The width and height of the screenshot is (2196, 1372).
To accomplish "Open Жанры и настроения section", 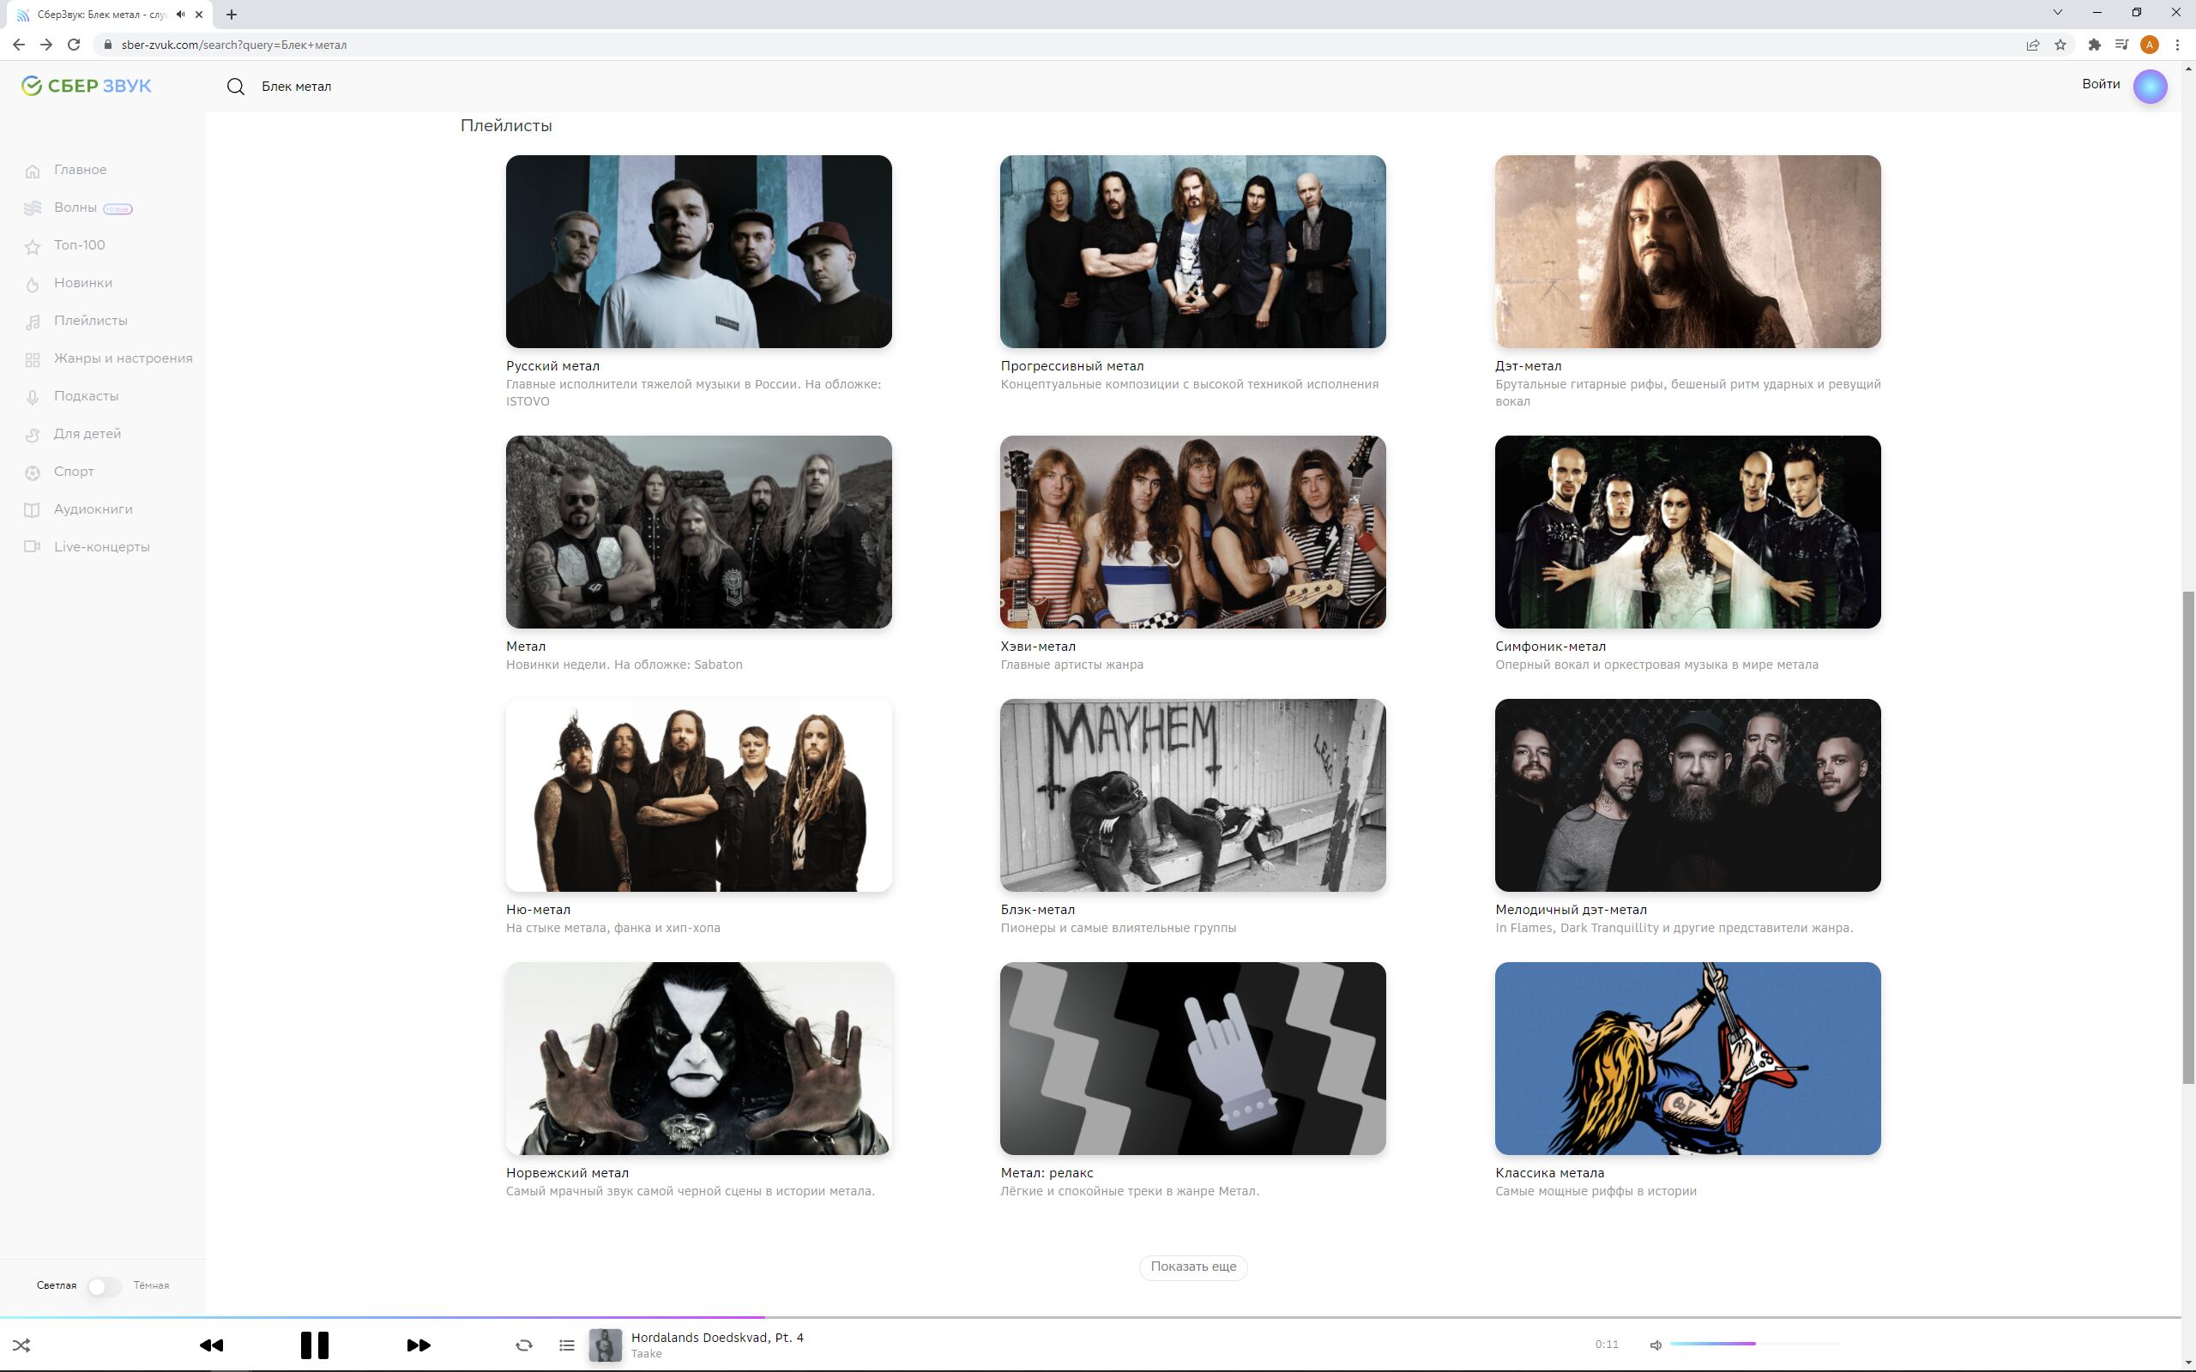I will 123,358.
